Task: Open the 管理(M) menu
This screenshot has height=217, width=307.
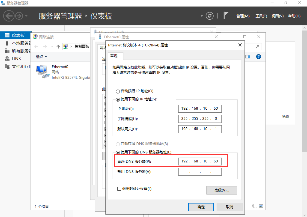Action: [243, 16]
